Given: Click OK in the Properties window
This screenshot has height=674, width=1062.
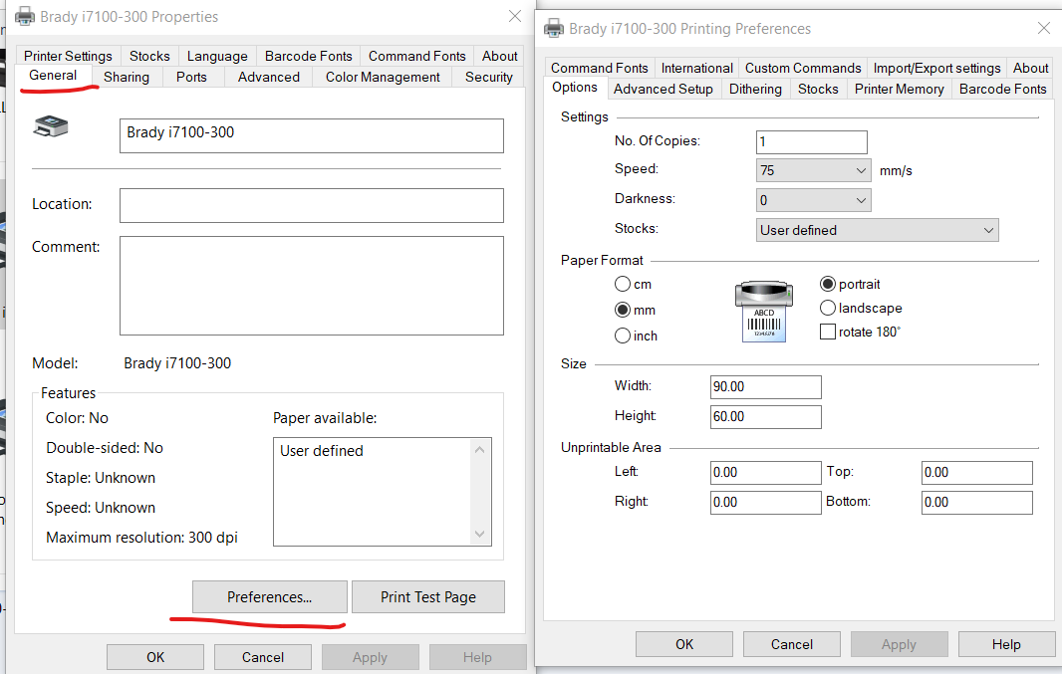Looking at the screenshot, I should 155,657.
